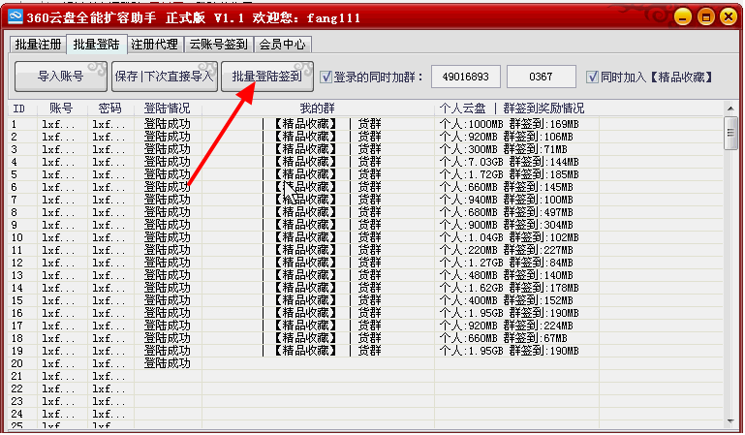Click ID cell 20 in the list
This screenshot has width=745, height=435.
point(17,363)
